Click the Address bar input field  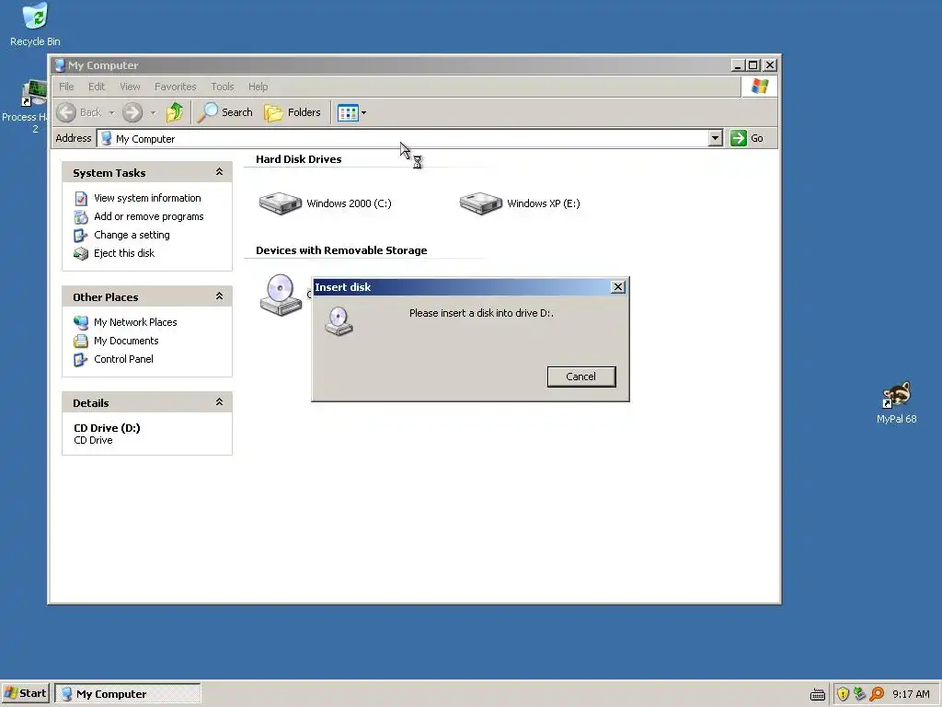409,138
